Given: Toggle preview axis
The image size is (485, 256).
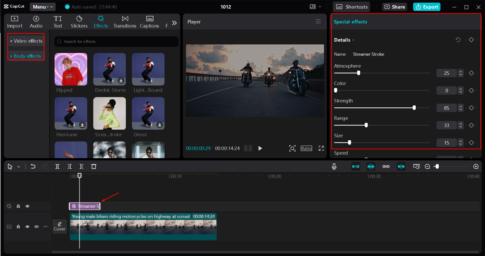Looking at the screenshot, I should tap(401, 166).
